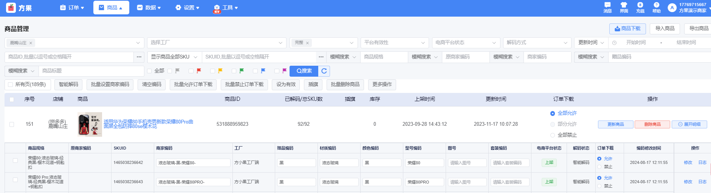Open the 订单 menu
This screenshot has height=193, width=711.
(x=72, y=8)
